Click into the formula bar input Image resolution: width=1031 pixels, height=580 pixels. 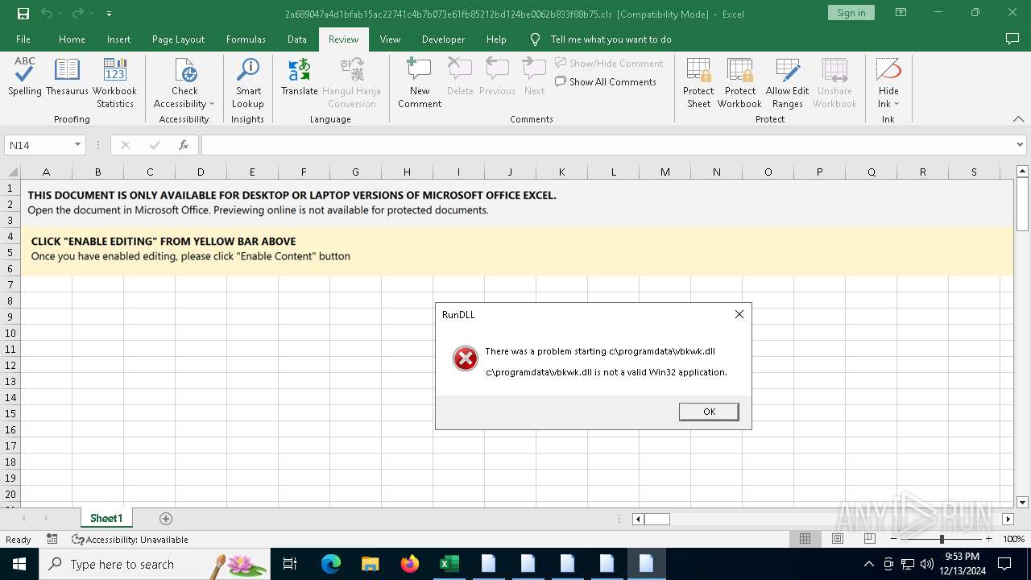[608, 145]
